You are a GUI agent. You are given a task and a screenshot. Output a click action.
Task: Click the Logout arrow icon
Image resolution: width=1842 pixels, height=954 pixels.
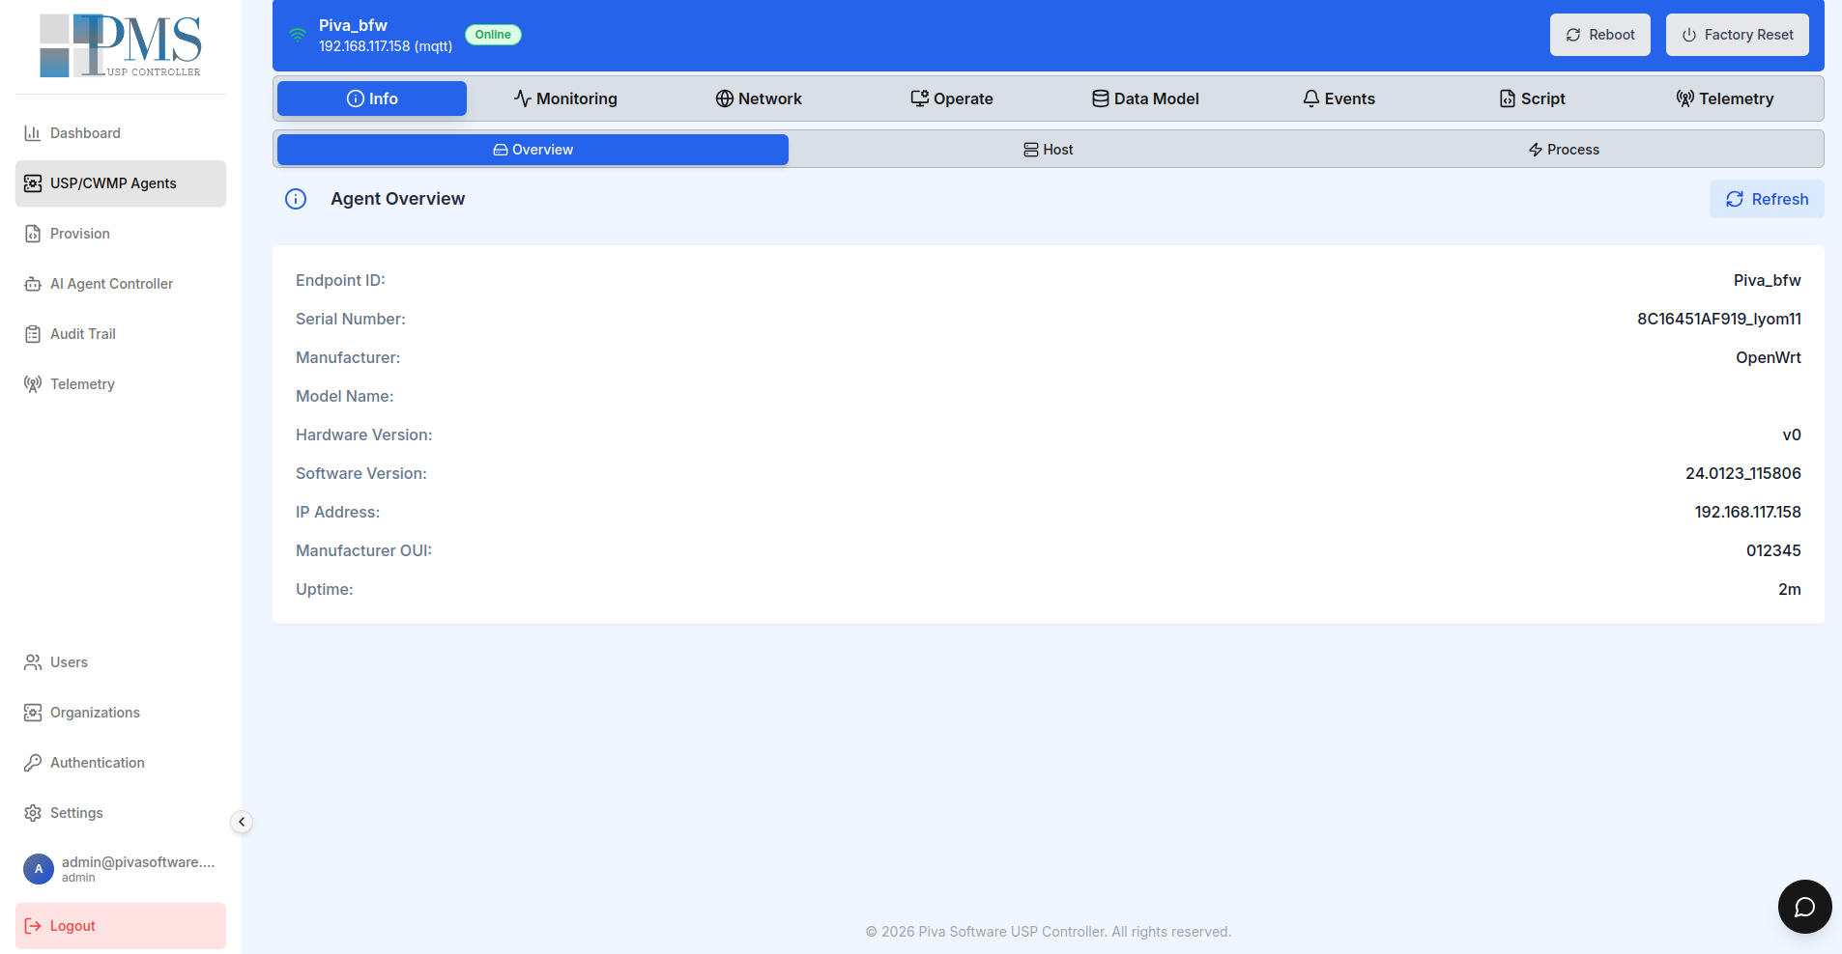[33, 926]
